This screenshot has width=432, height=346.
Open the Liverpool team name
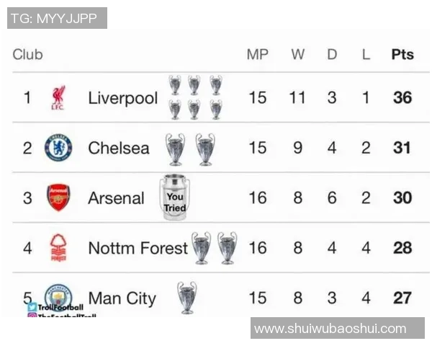coord(122,98)
